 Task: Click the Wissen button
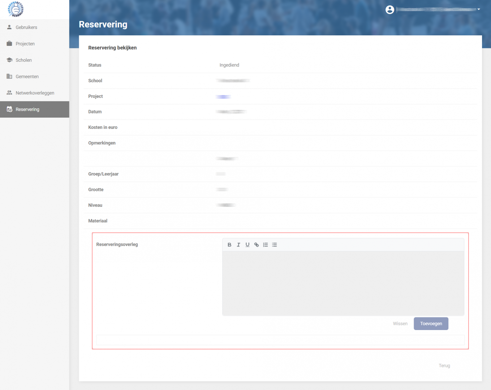[x=400, y=324]
